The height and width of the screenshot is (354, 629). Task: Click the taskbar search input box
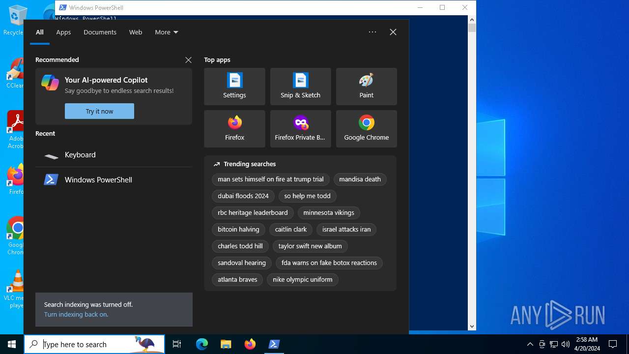click(94, 344)
